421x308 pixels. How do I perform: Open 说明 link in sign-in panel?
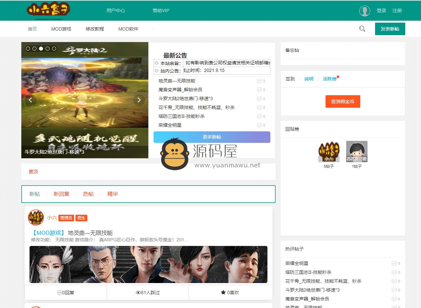coord(309,79)
